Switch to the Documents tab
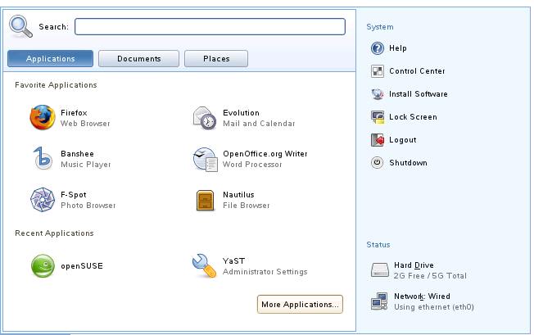Screen dimensions: 534x335 coord(138,58)
